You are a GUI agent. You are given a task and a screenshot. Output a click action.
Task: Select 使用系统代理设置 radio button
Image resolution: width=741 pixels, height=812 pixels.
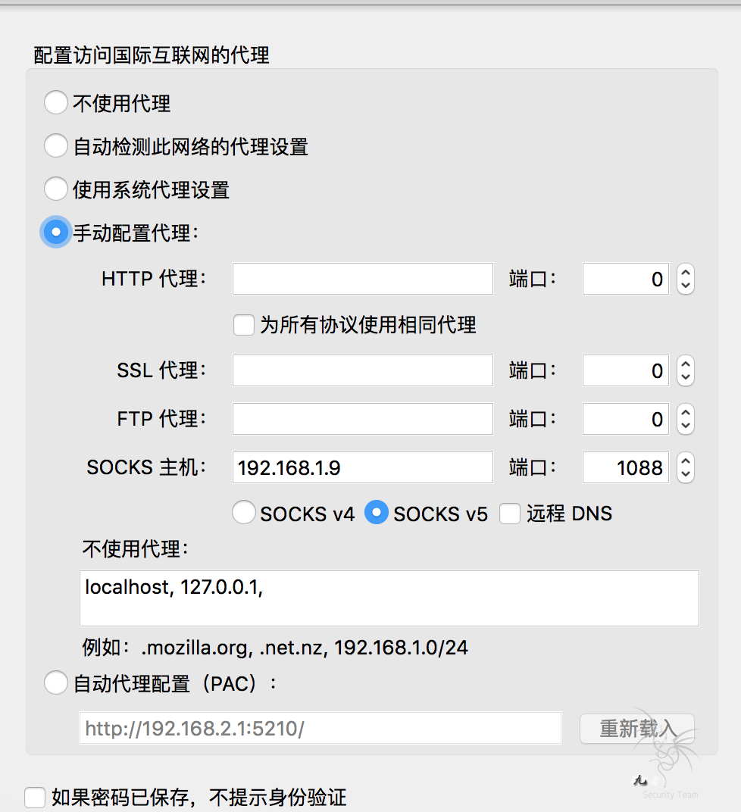click(56, 189)
